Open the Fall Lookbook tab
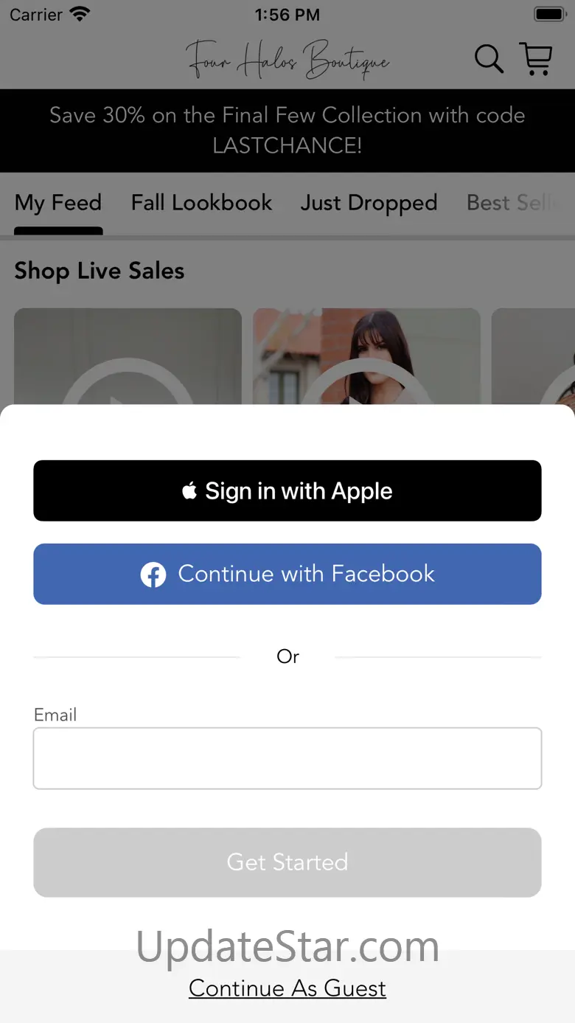Image resolution: width=575 pixels, height=1023 pixels. click(201, 203)
